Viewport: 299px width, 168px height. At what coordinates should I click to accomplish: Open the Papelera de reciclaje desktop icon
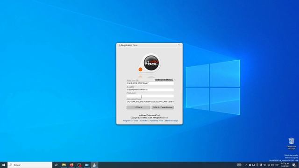pos(291,143)
